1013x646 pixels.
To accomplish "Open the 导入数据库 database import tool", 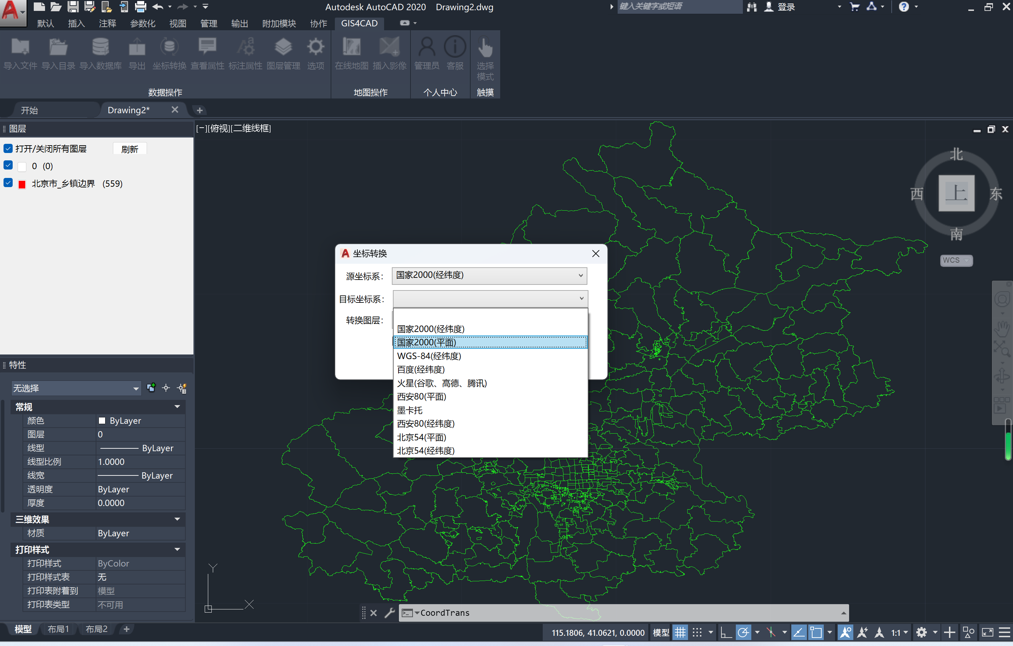I will coord(100,47).
